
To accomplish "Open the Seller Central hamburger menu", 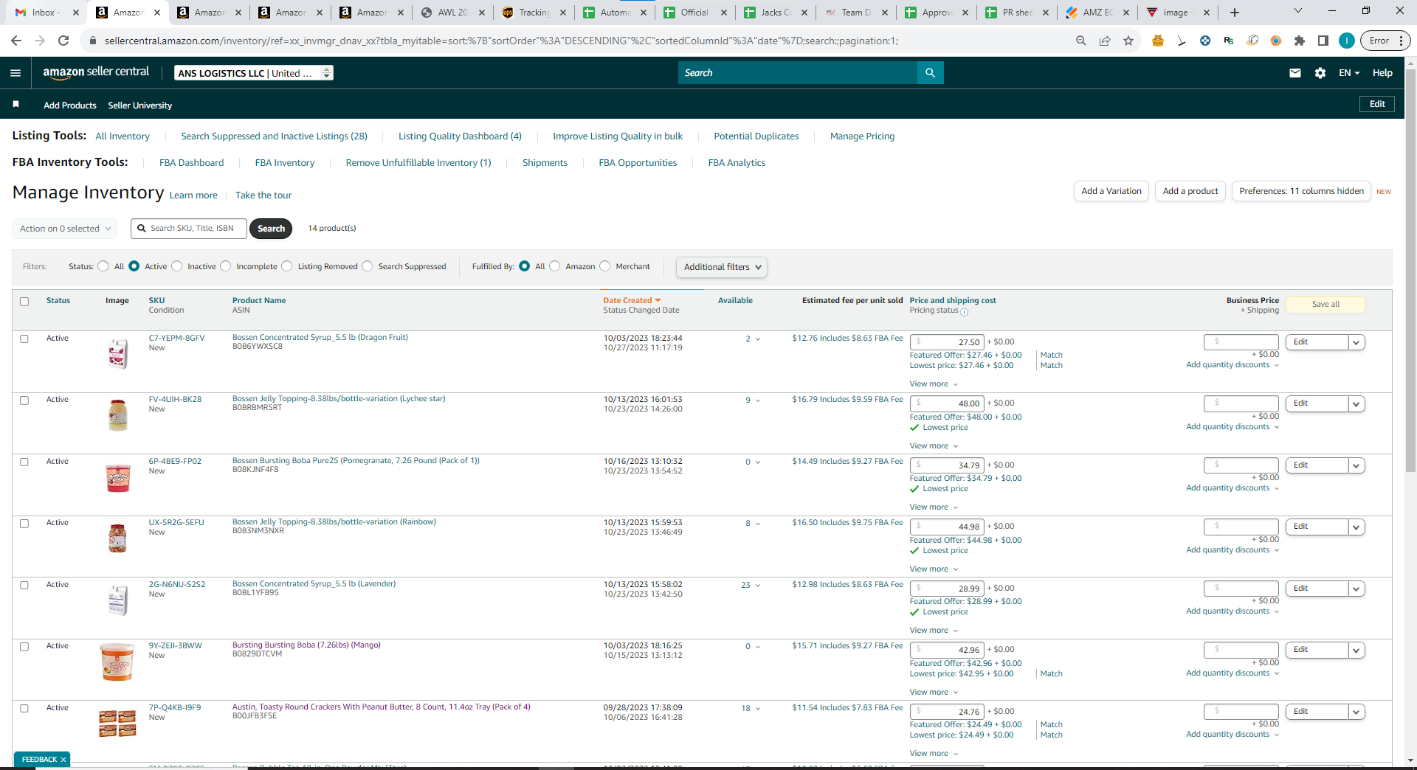I will click(15, 73).
